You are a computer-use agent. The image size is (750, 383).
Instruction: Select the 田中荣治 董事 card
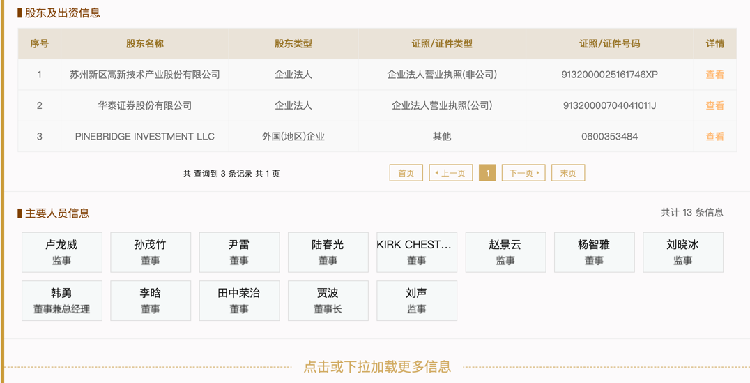(239, 301)
